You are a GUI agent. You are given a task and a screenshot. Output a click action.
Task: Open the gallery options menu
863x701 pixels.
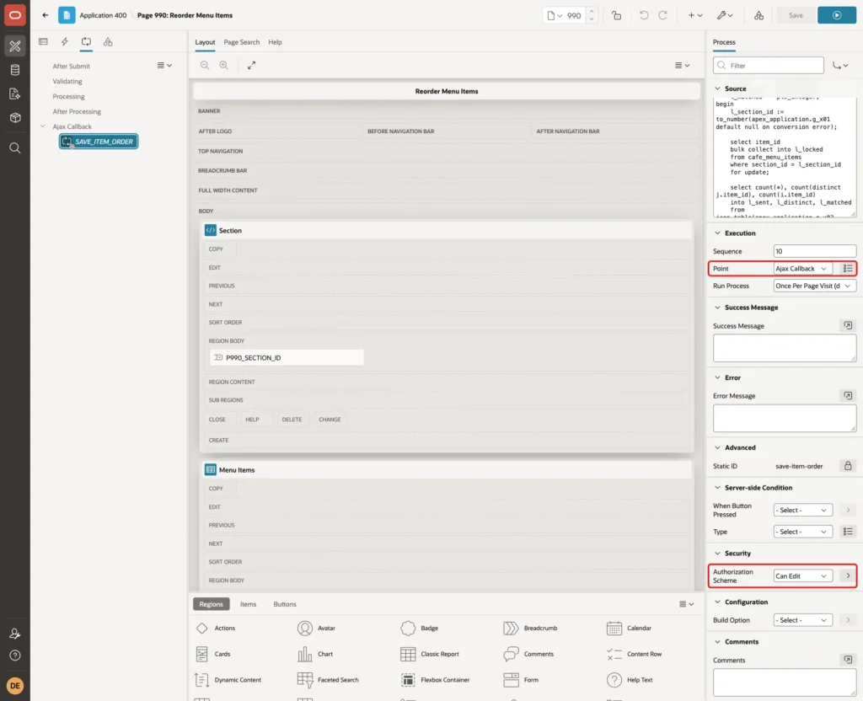tap(686, 604)
